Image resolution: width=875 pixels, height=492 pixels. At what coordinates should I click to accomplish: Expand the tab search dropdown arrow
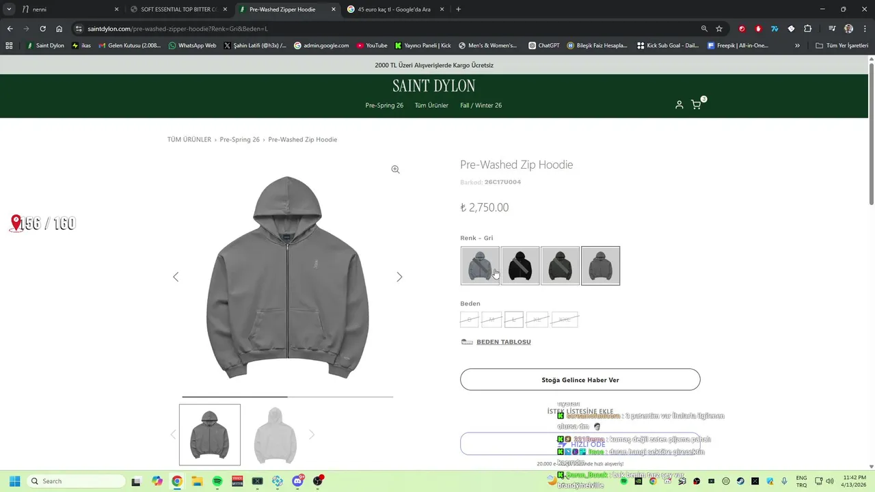(9, 10)
